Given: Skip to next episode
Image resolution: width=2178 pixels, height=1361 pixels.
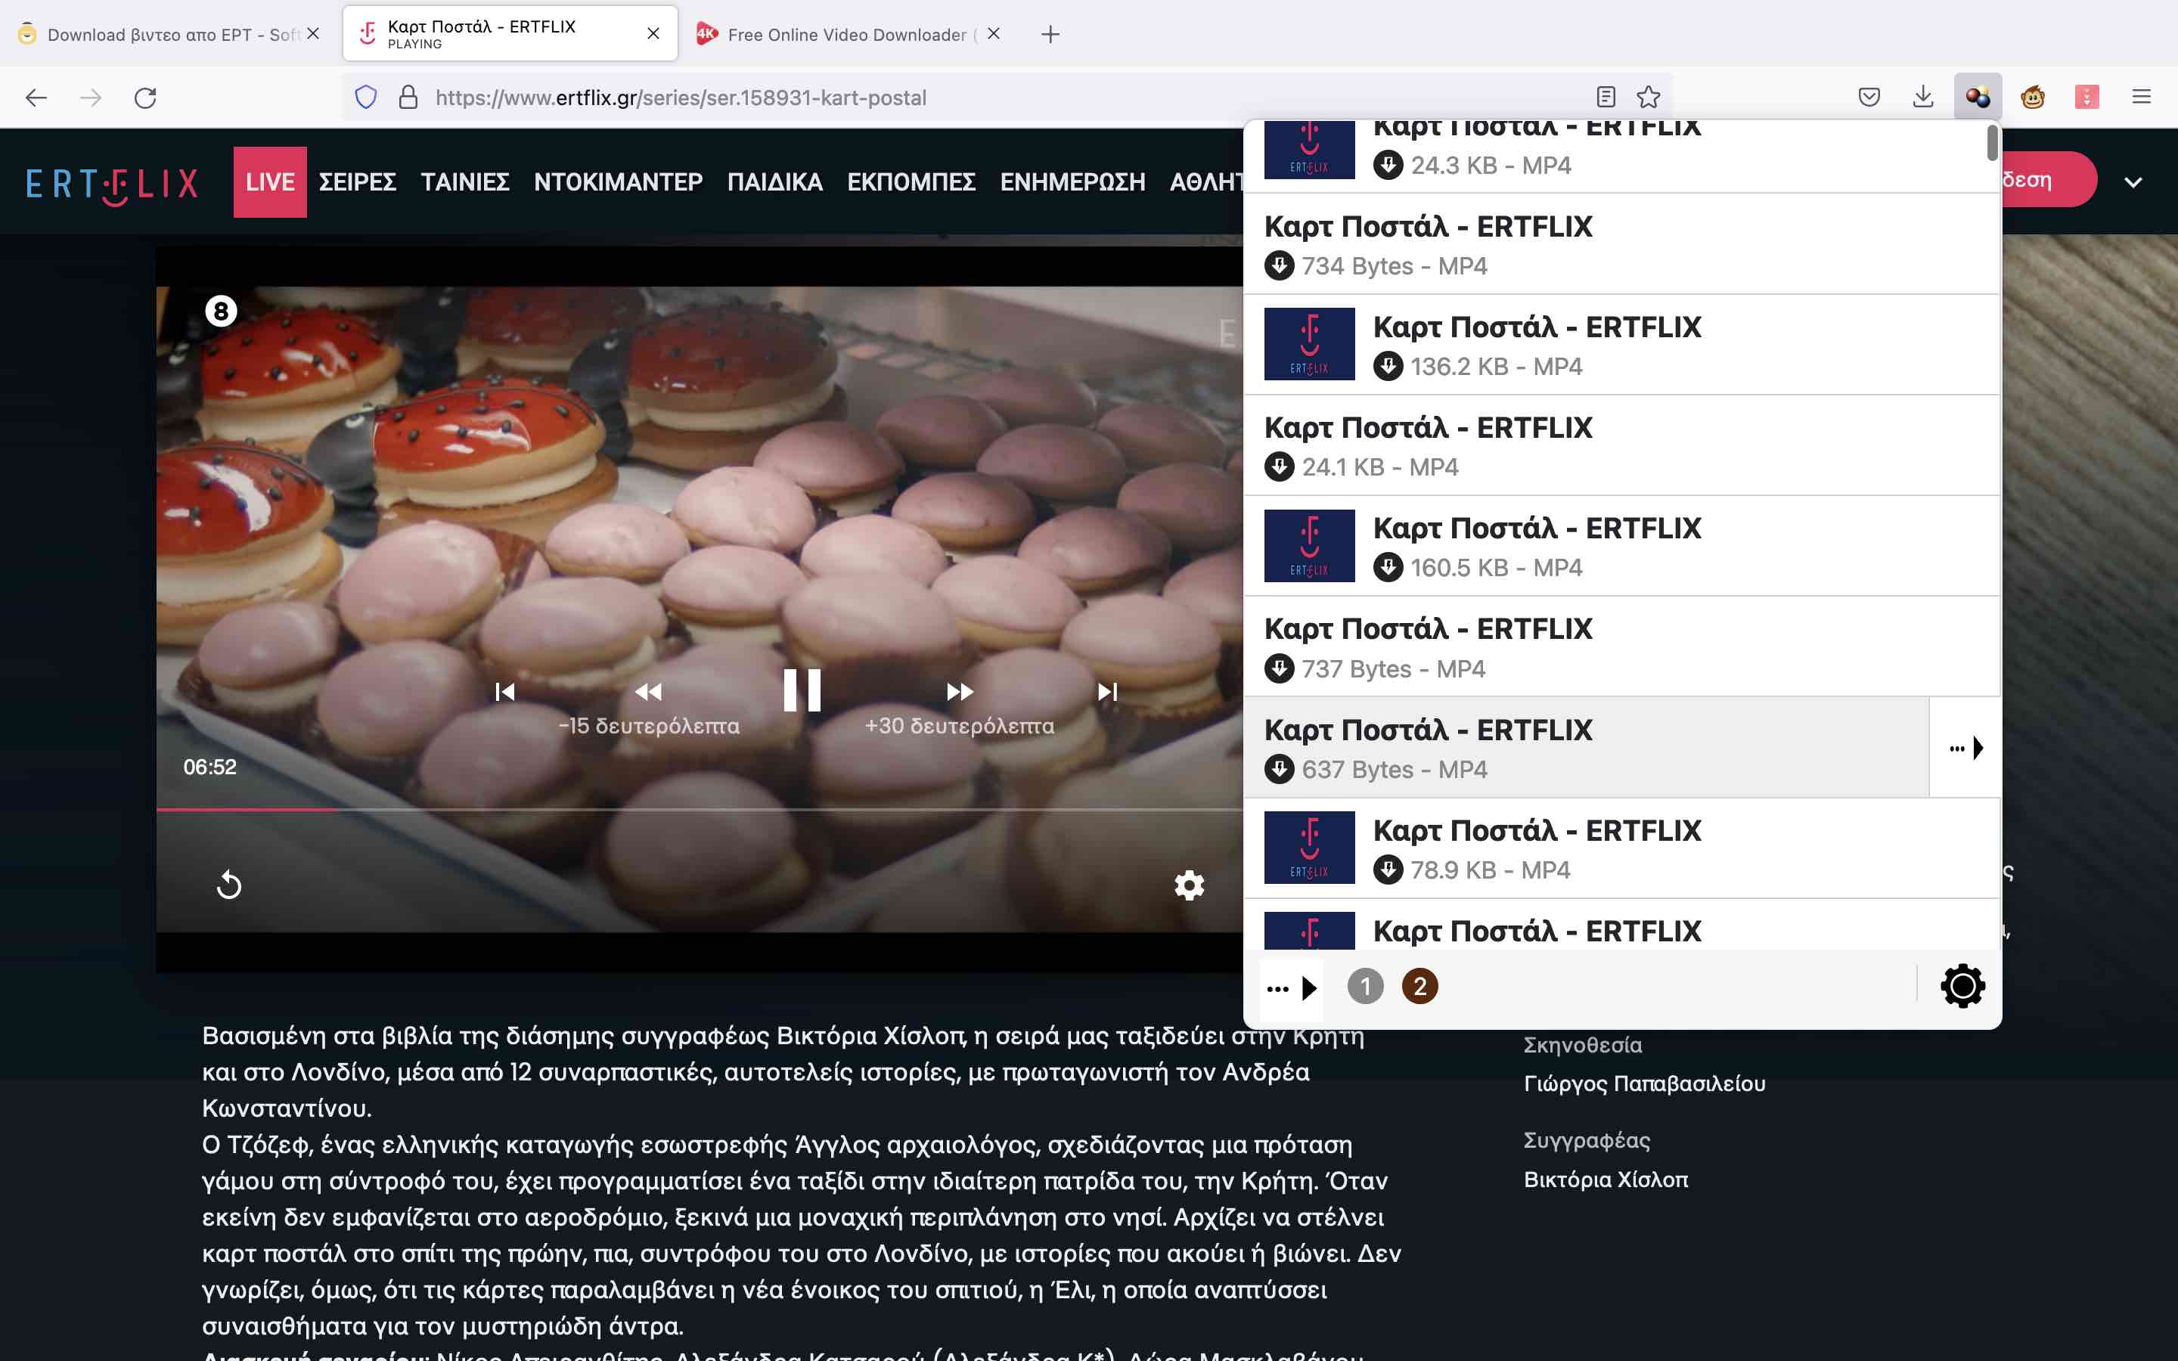Looking at the screenshot, I should coord(1107,691).
